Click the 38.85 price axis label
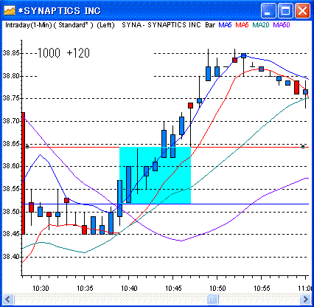The height and width of the screenshot is (307, 314). (x=11, y=53)
